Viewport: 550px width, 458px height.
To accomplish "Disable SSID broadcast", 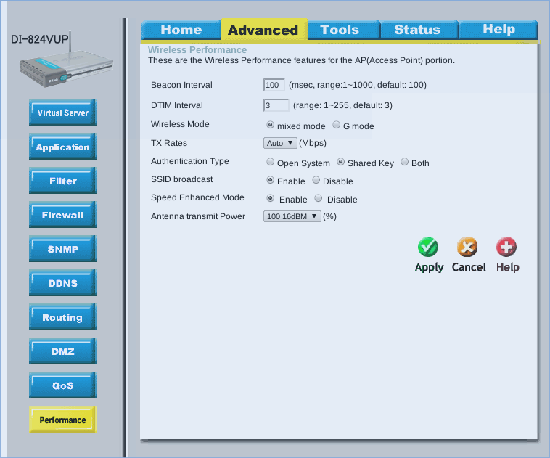I will [x=316, y=180].
